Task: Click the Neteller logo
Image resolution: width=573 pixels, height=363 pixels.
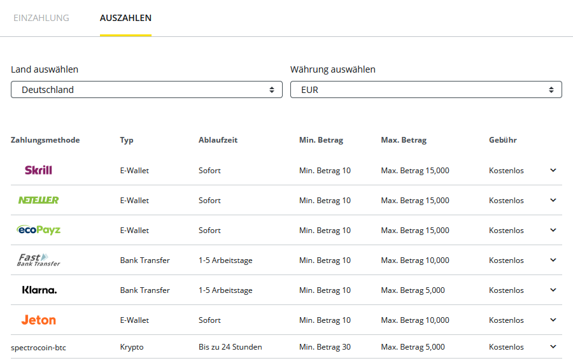Action: [38, 200]
